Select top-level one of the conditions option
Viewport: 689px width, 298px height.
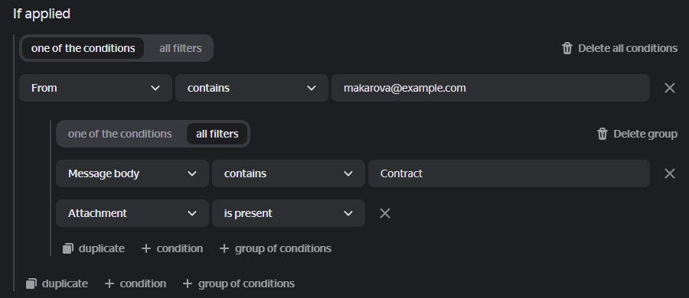click(x=83, y=48)
